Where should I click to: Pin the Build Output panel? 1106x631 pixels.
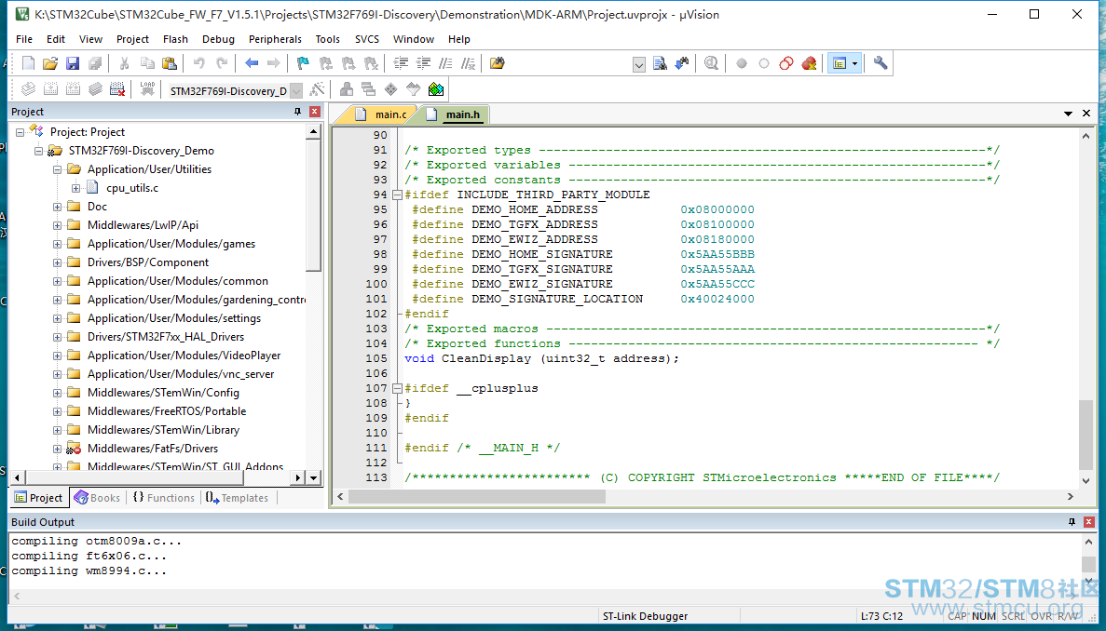(1072, 522)
